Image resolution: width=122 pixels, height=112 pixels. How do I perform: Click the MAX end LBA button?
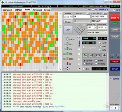pyautogui.click(x=105, y=13)
